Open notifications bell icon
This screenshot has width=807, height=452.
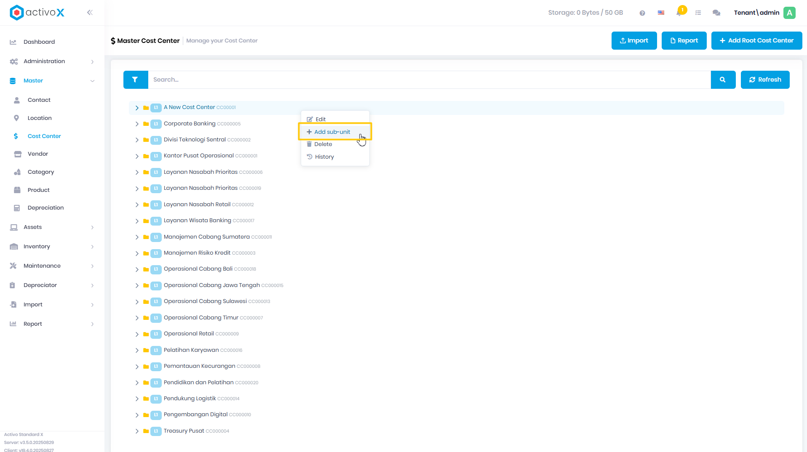click(x=679, y=13)
